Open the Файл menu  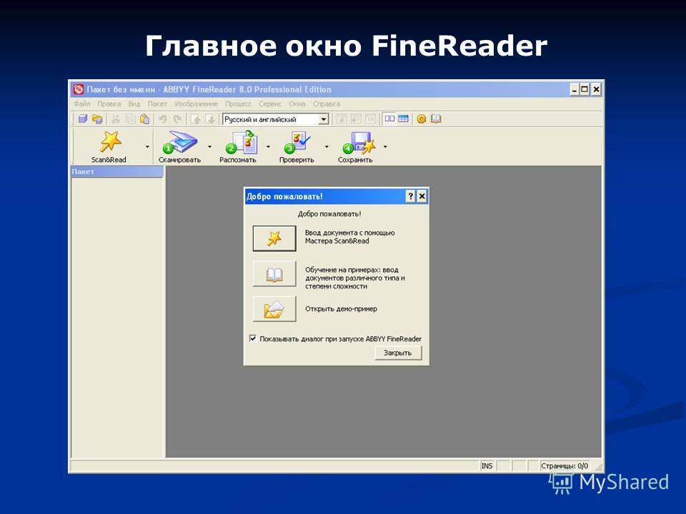click(x=81, y=104)
